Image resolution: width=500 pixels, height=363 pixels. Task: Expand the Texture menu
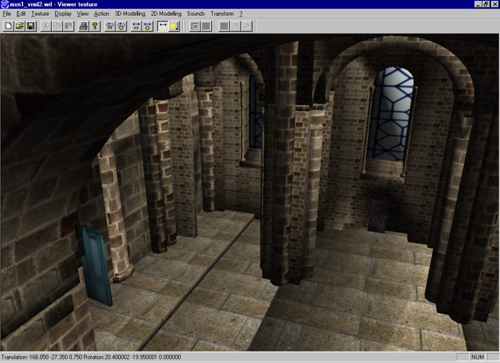click(40, 13)
